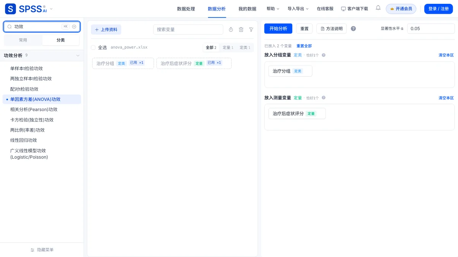Click 清空本区 for measurement variable
The width and height of the screenshot is (458, 257).
click(446, 98)
